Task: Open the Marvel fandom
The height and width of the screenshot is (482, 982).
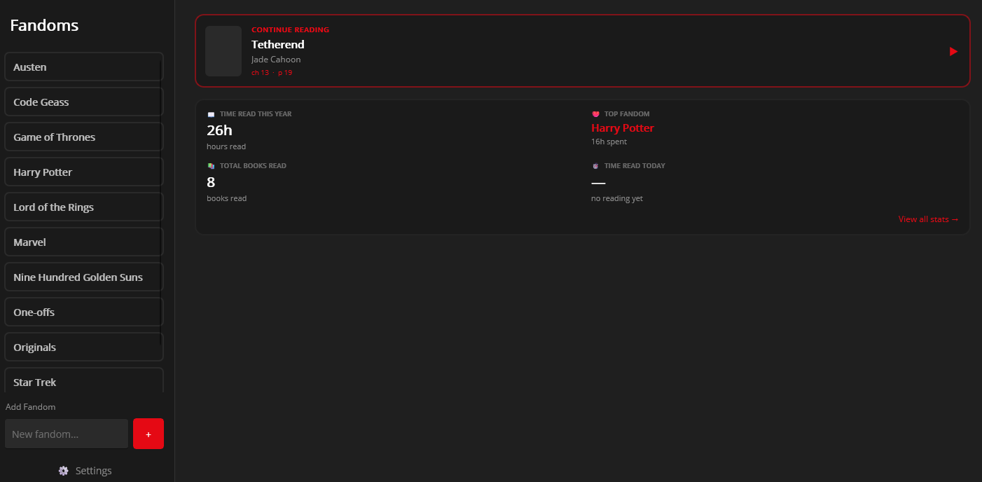Action: (83, 242)
